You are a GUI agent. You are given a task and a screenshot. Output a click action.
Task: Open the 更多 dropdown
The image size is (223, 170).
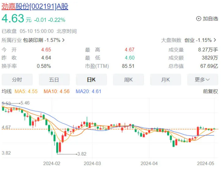pyautogui.click(x=203, y=80)
